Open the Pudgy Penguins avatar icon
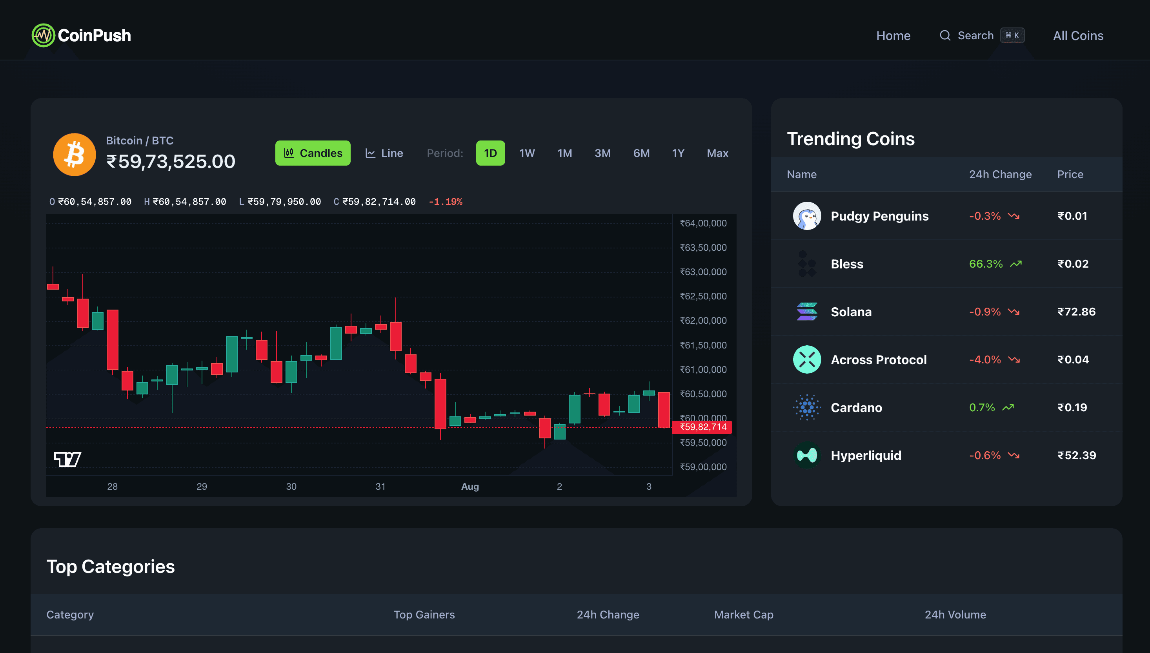1150x653 pixels. click(807, 216)
